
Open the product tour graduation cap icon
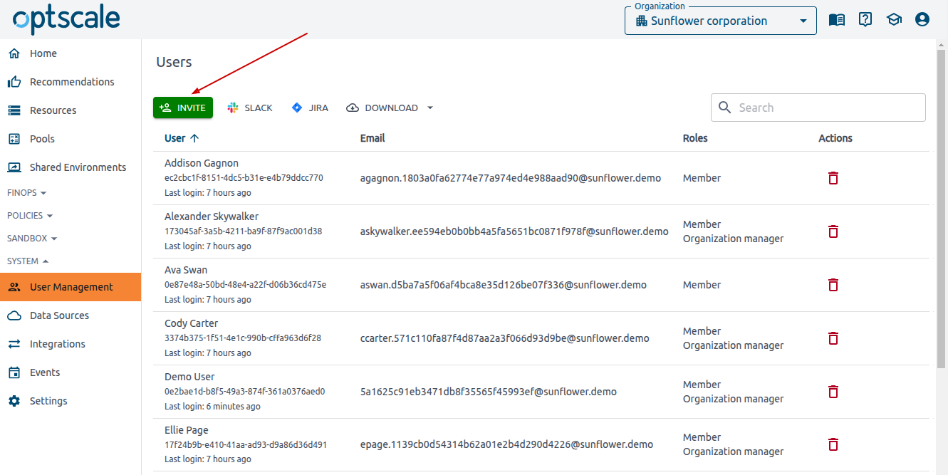(x=894, y=20)
